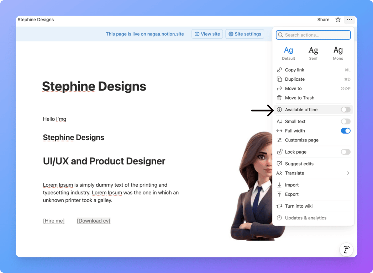Select Suggest edits menu entry
Screen dimensions: 373x273
pyautogui.click(x=313, y=164)
